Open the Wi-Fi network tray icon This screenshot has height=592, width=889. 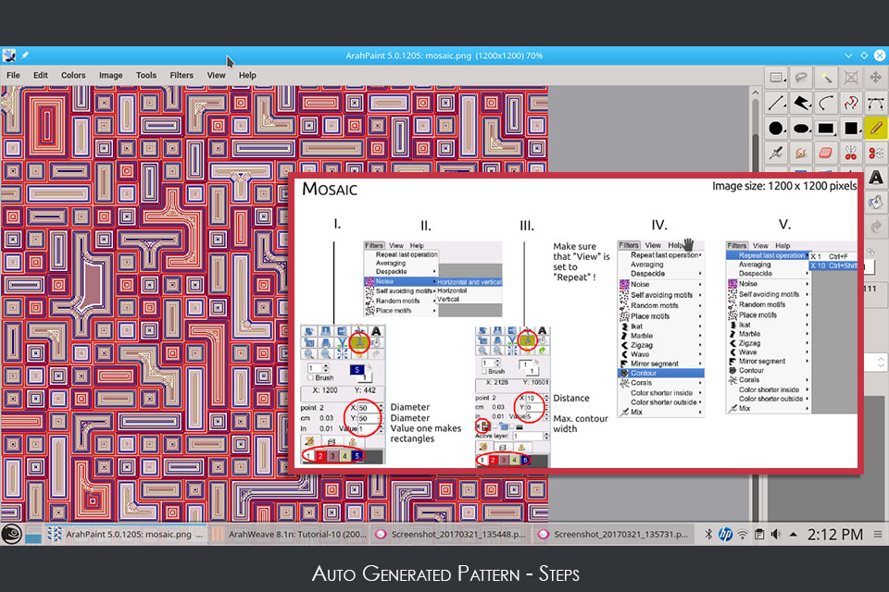click(742, 535)
